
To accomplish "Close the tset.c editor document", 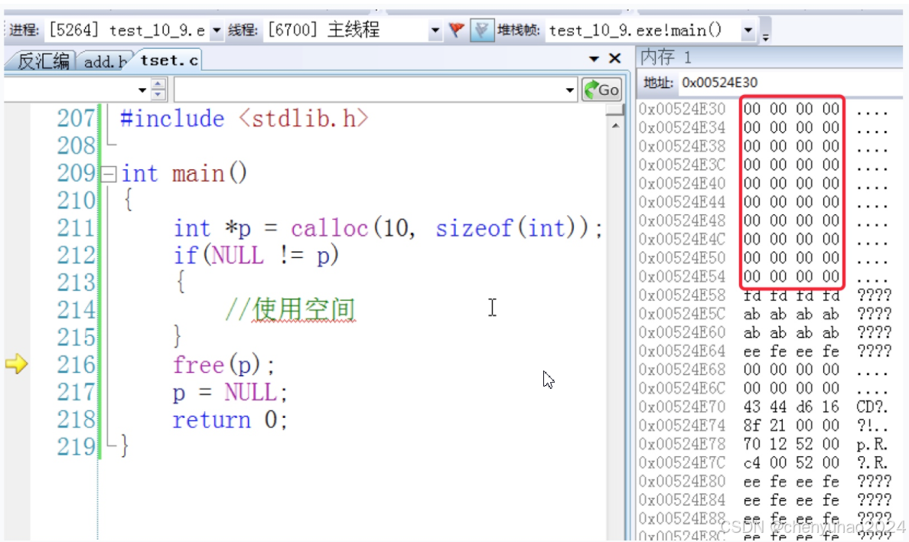I will [614, 58].
